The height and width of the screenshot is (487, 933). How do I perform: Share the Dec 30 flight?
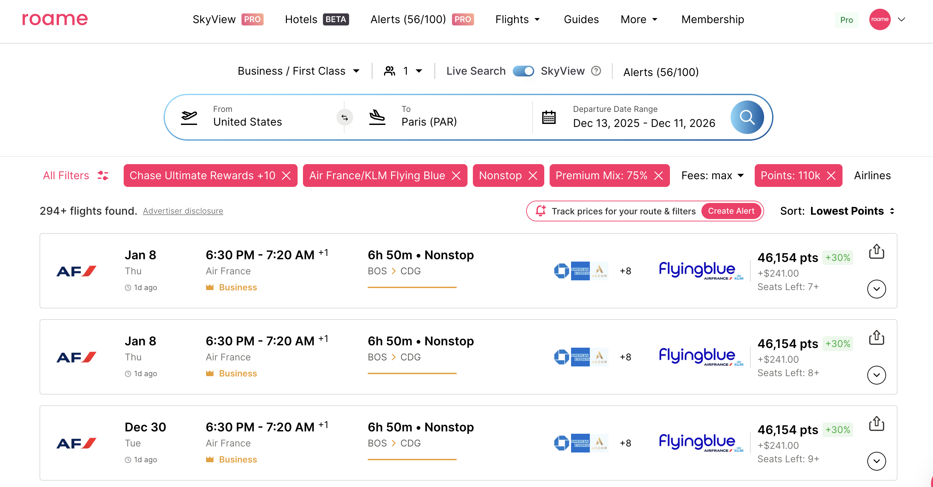pos(876,423)
